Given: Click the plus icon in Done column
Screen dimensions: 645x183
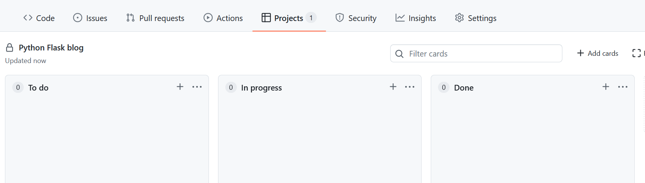Looking at the screenshot, I should 606,87.
